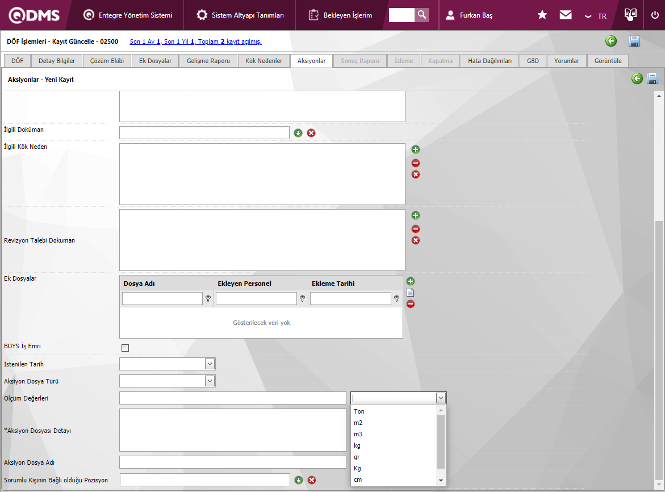Screen dimensions: 665x492
Task: Click the search magnifier button in header
Action: point(421,15)
